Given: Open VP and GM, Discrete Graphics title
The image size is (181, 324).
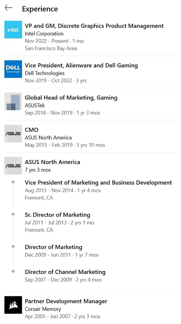Looking at the screenshot, I should point(94,26).
